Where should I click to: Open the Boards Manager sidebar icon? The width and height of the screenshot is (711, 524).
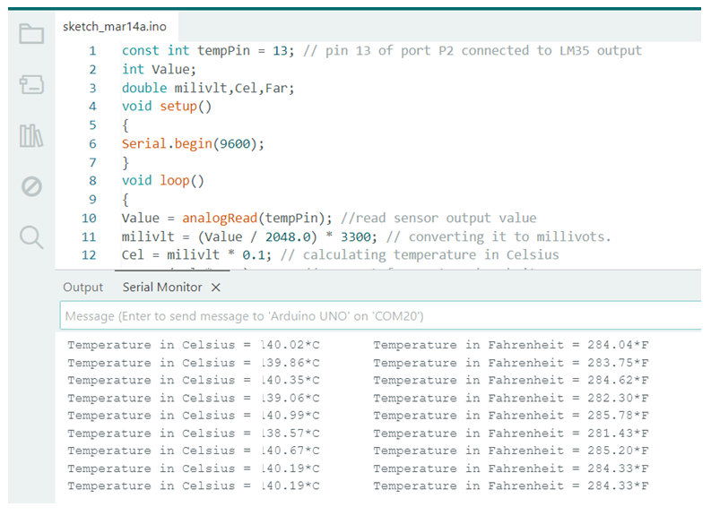(x=31, y=85)
